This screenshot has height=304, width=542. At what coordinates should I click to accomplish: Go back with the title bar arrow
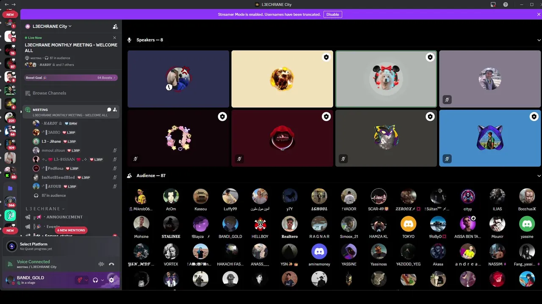[6, 4]
